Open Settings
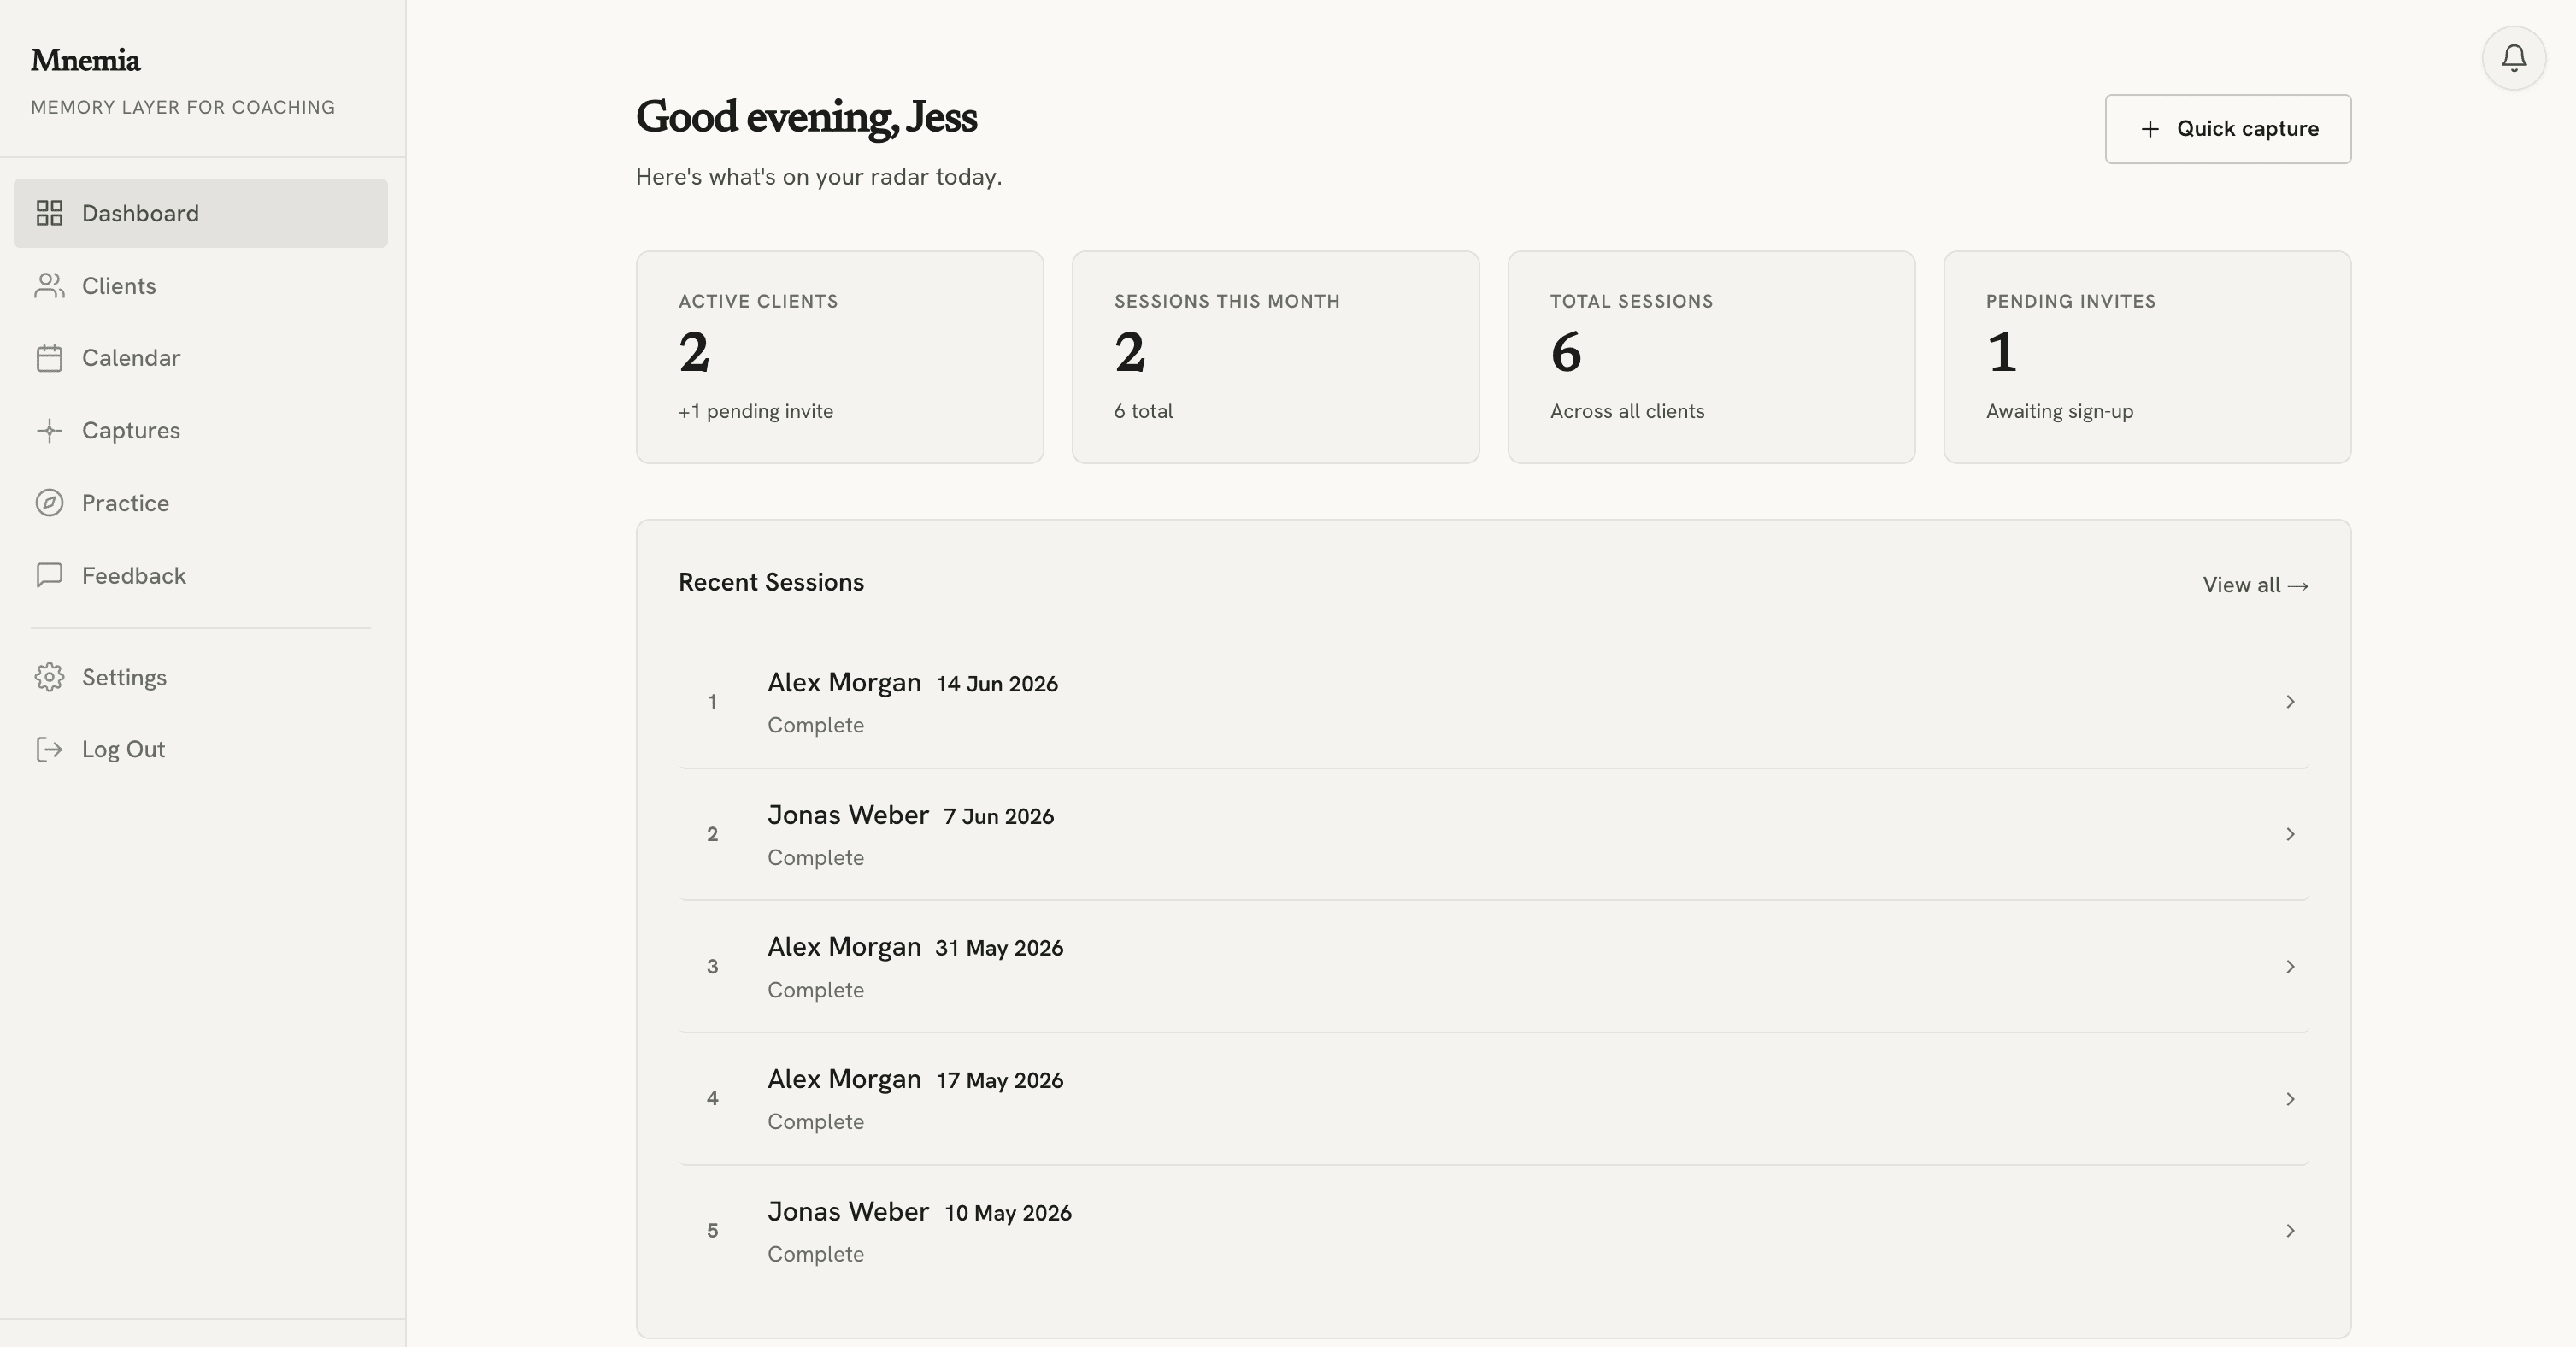 200,677
